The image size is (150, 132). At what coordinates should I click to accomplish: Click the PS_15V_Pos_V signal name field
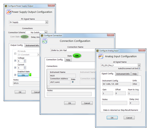[119, 65]
